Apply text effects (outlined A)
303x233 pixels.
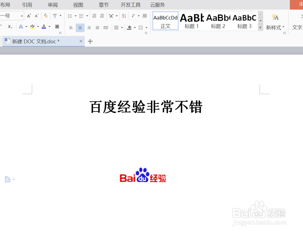click(x=21, y=27)
